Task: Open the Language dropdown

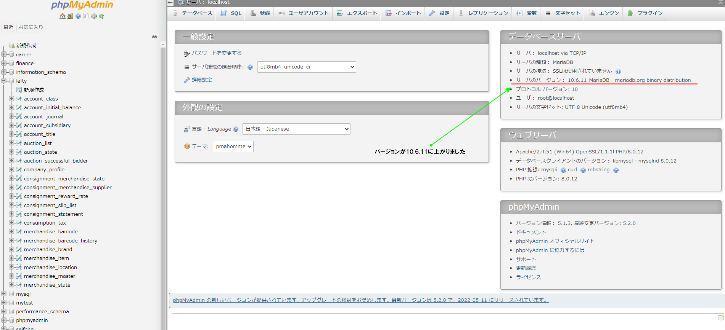Action: click(296, 129)
